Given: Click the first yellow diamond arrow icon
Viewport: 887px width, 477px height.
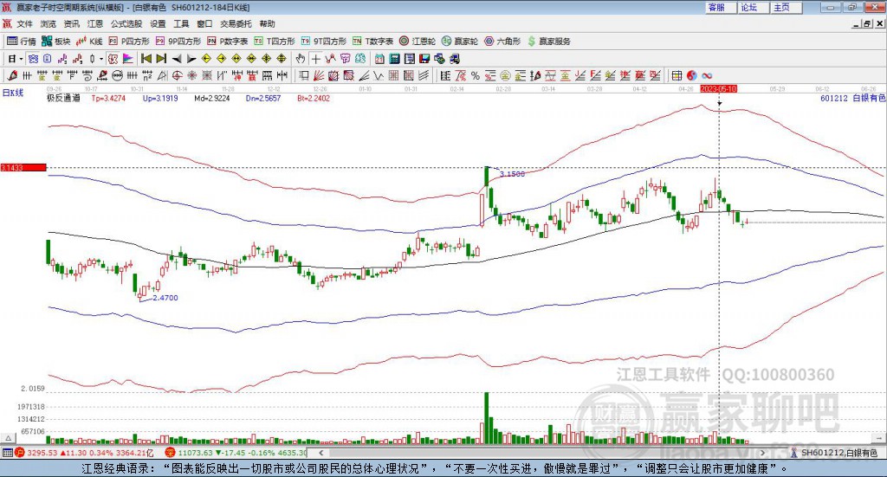Looking at the screenshot, I should pos(206,59).
